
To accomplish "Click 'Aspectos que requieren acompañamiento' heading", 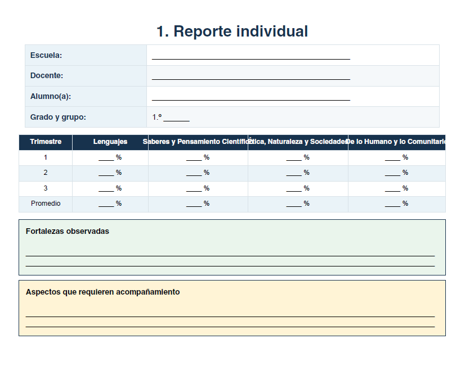I will click(x=102, y=292).
